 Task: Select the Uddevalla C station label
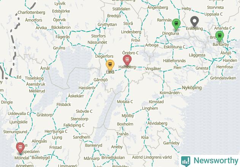tap(18, 113)
